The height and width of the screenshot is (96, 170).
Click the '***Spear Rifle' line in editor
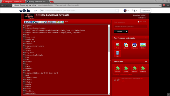point(29,42)
